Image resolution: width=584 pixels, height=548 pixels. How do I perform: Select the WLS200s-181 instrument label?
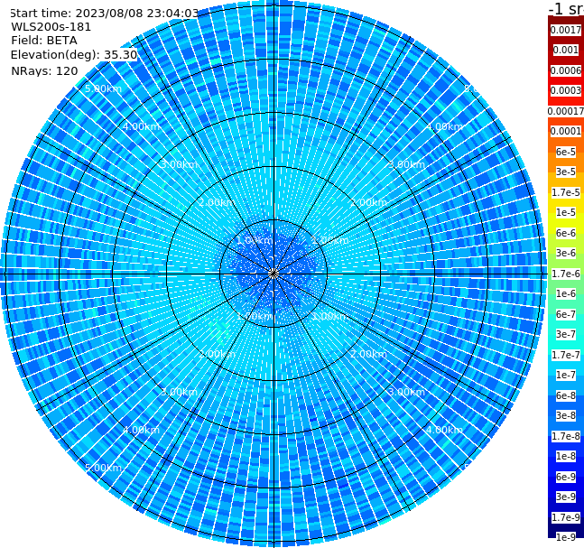[51, 27]
